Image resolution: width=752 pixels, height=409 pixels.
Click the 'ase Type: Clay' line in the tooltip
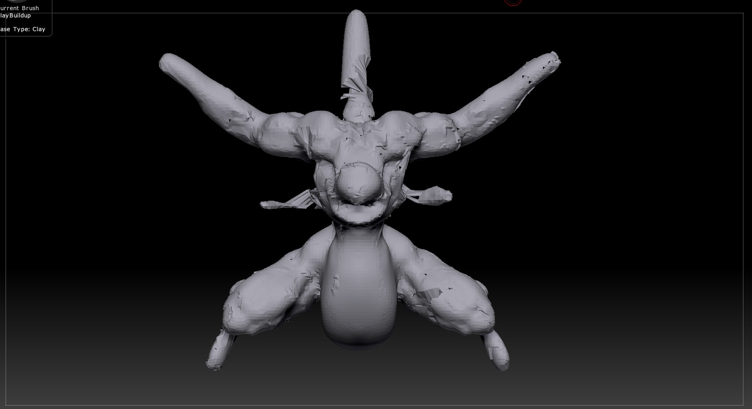tap(23, 29)
